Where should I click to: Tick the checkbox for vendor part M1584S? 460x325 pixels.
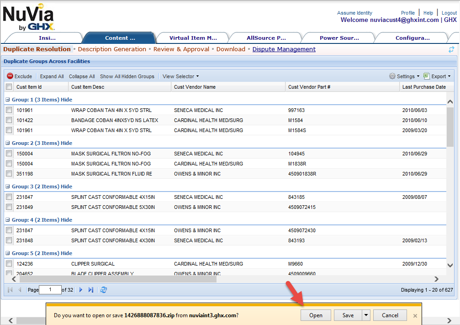point(9,130)
